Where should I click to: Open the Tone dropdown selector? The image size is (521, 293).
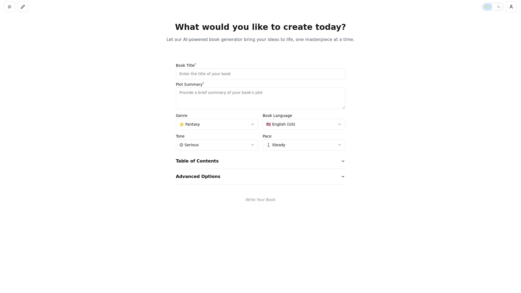point(217,145)
